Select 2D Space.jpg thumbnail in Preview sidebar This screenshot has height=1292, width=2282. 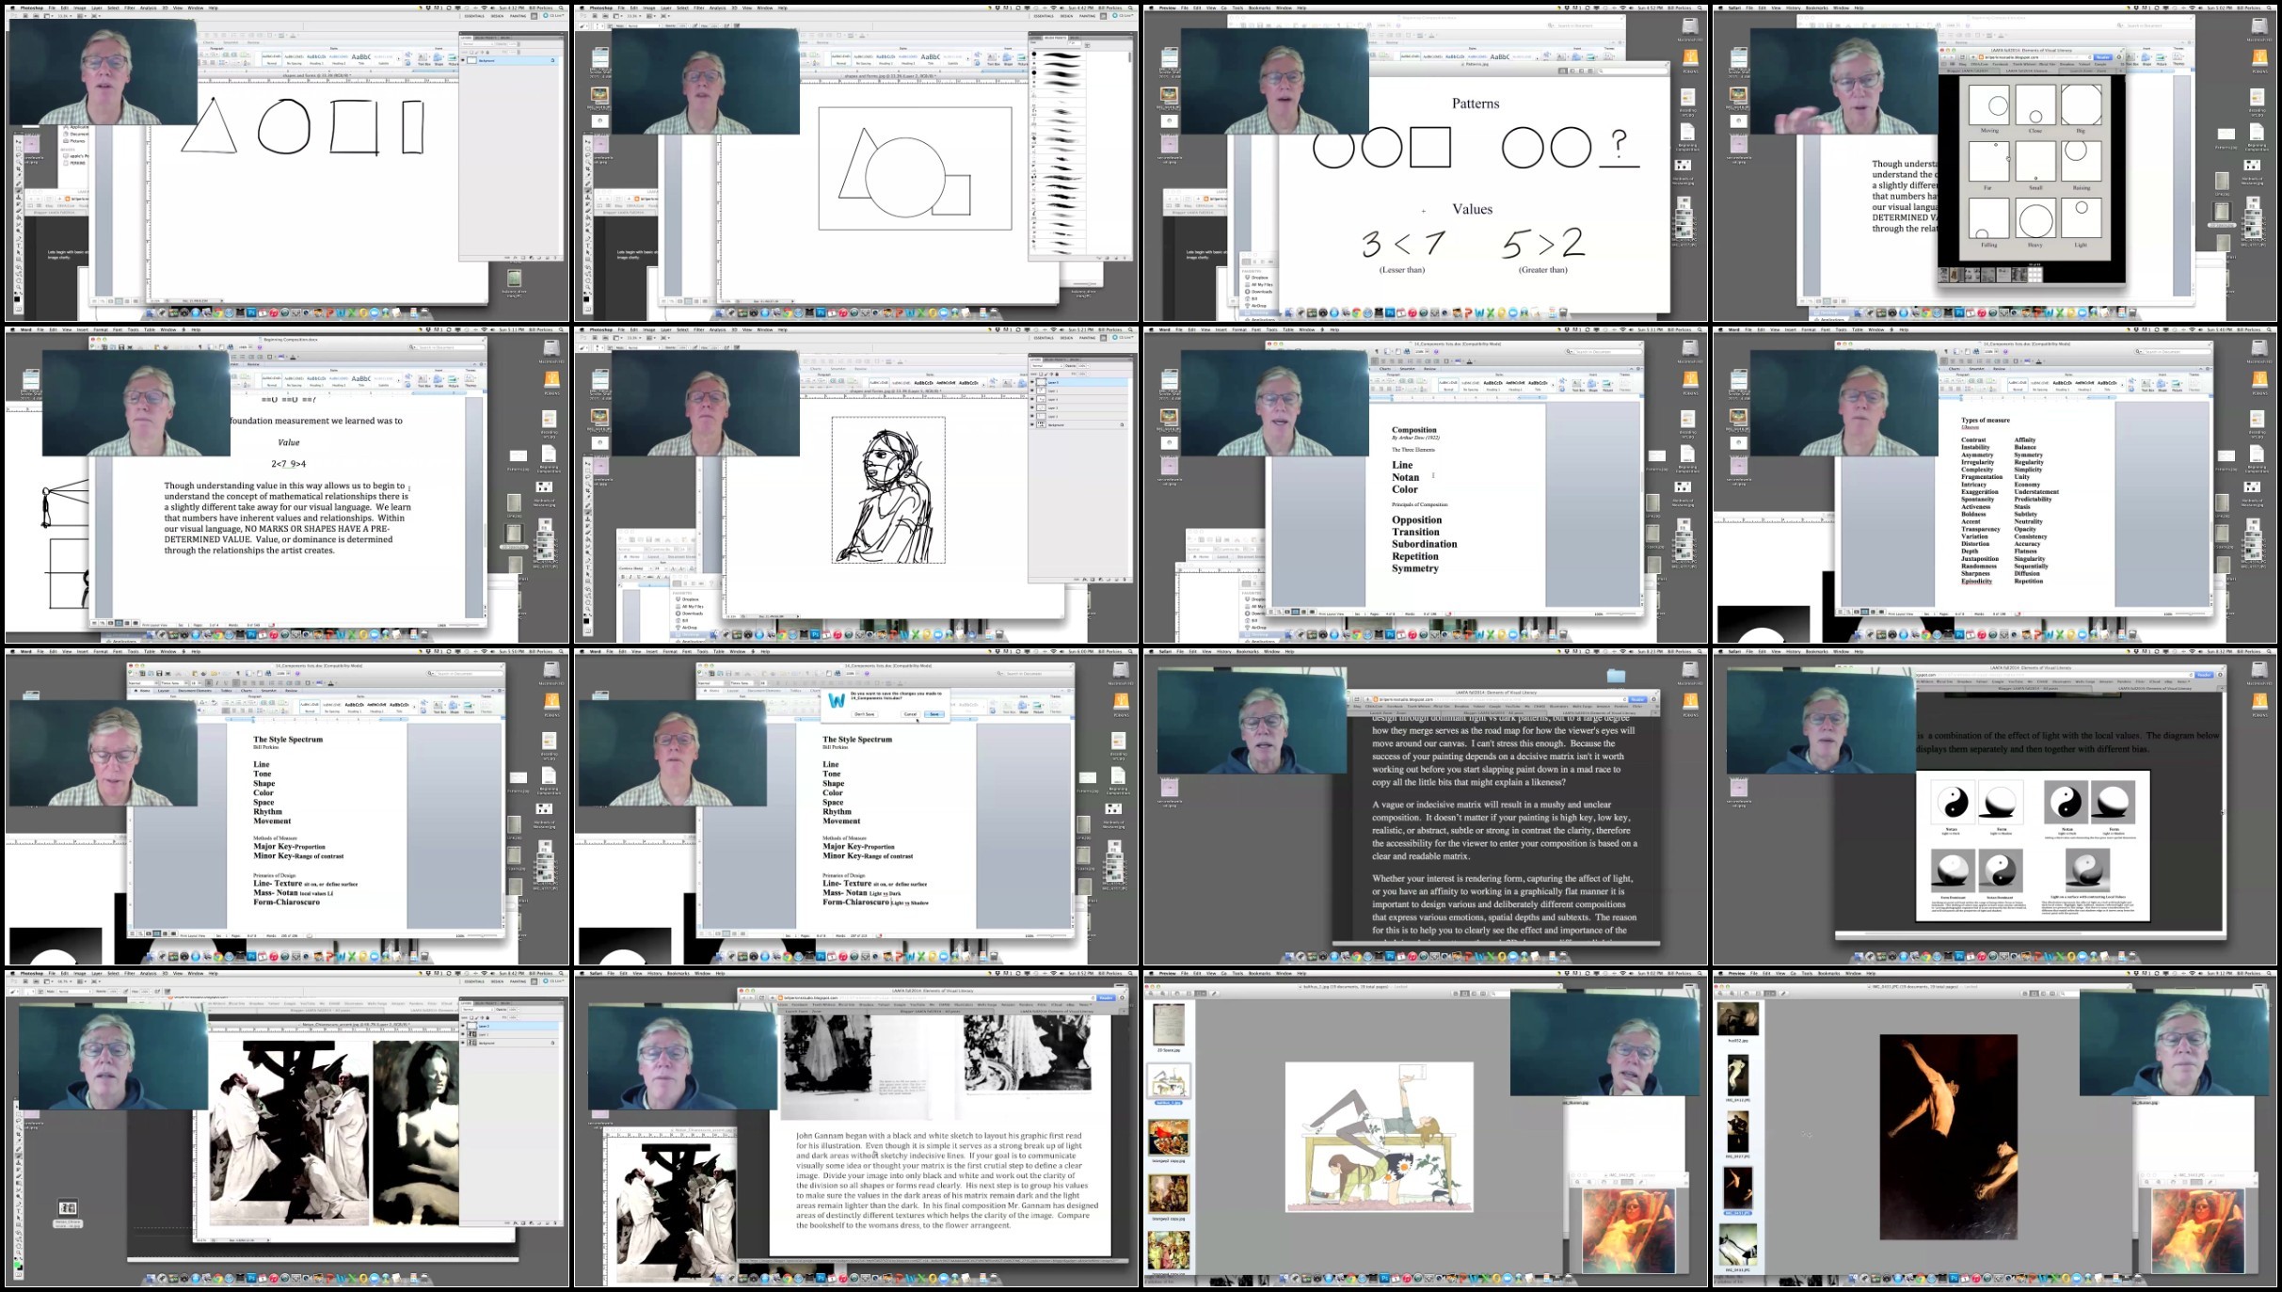pyautogui.click(x=1169, y=1025)
